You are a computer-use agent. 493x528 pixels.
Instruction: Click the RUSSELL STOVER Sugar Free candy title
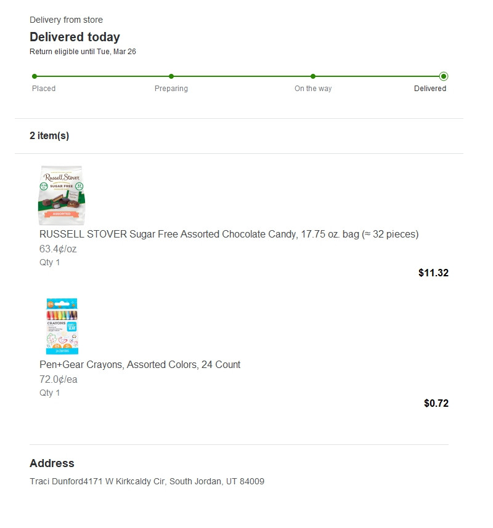[229, 234]
